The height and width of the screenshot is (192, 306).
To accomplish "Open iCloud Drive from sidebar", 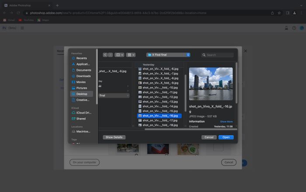I will (83, 112).
